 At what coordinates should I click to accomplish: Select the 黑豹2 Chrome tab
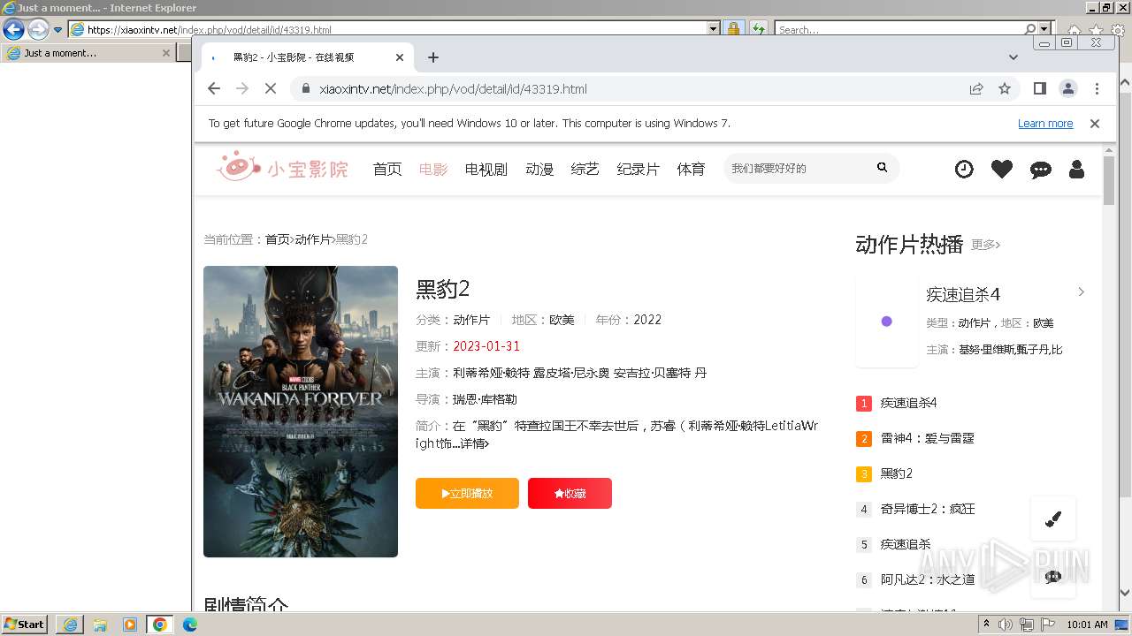(305, 57)
